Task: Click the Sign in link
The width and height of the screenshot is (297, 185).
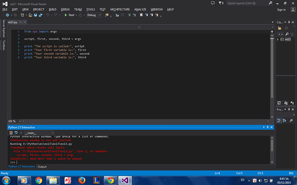Action: (281, 9)
